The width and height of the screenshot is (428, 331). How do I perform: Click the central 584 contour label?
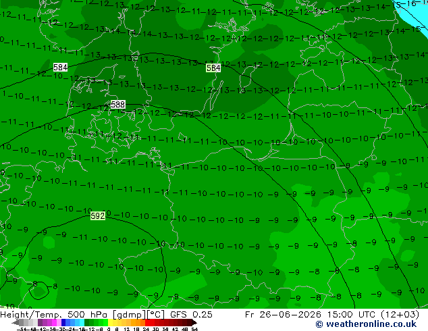[x=213, y=68]
